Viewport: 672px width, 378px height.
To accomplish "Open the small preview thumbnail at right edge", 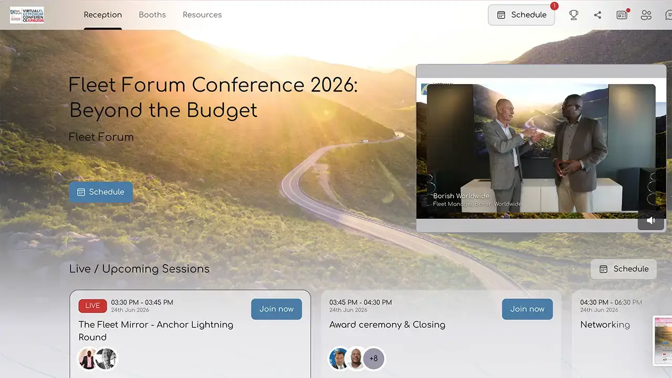I will (x=663, y=340).
